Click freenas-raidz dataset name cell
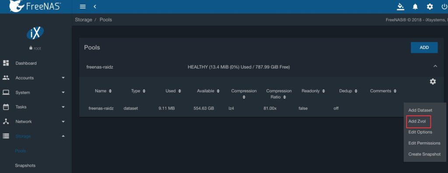The height and width of the screenshot is (173, 448). click(x=101, y=108)
